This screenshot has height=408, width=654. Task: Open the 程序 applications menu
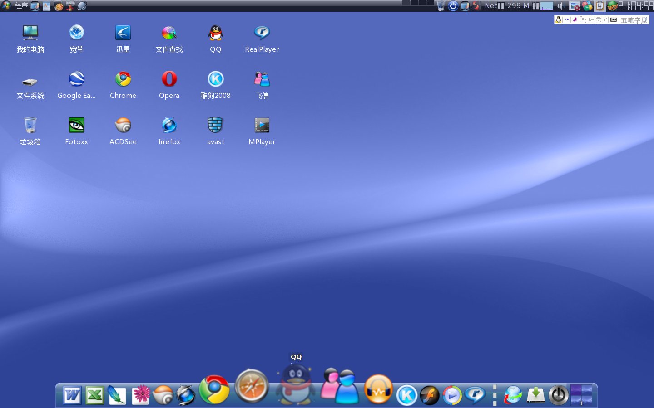(21, 5)
